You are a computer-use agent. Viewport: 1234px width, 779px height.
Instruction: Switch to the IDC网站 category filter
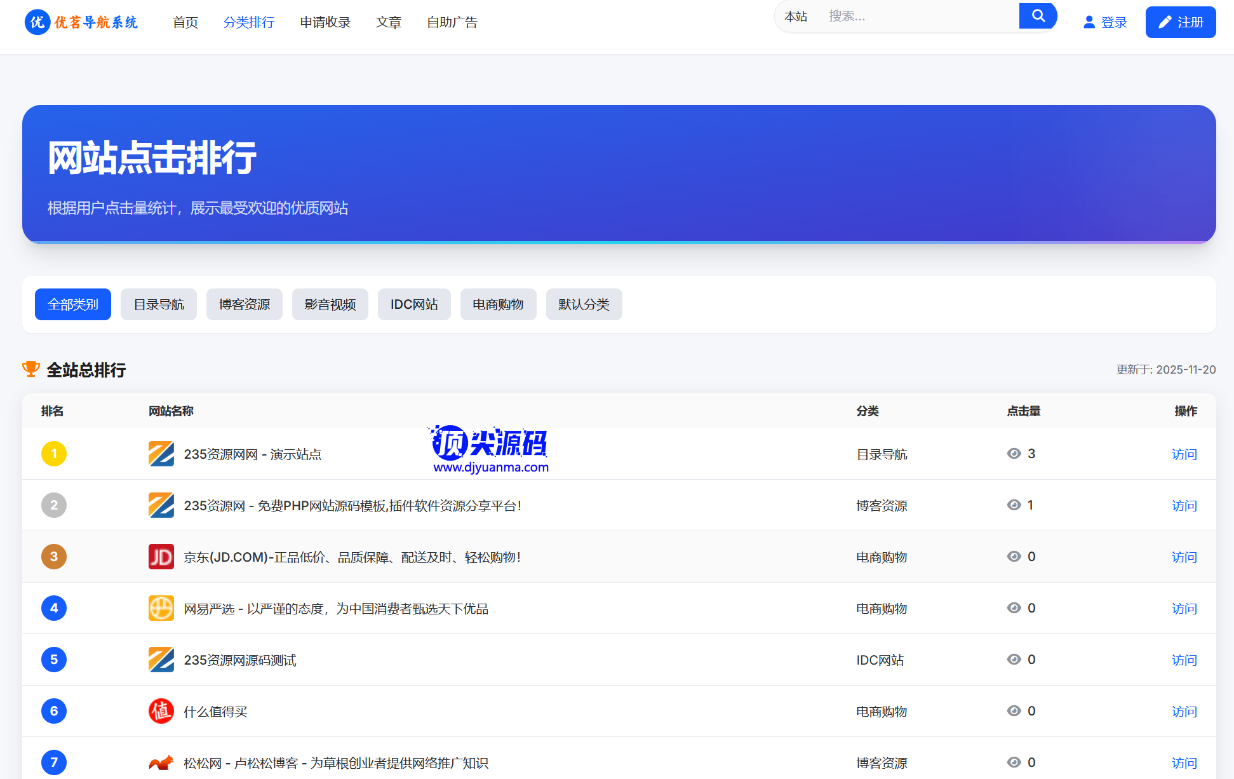click(414, 304)
